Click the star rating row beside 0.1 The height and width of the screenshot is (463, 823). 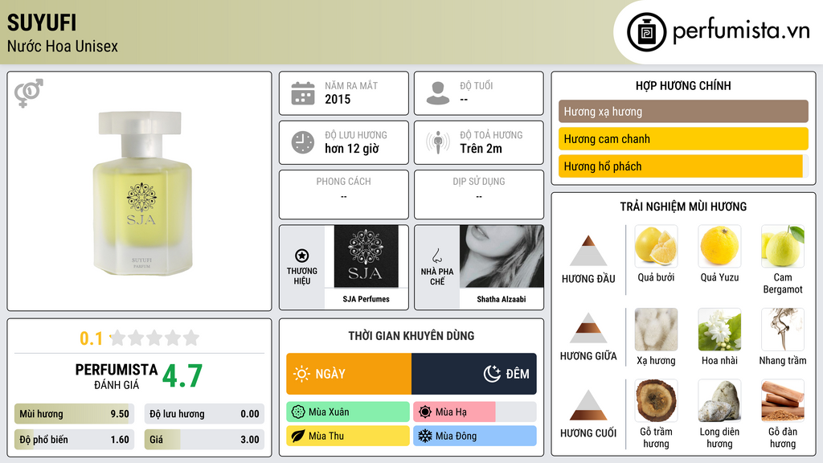pos(154,338)
